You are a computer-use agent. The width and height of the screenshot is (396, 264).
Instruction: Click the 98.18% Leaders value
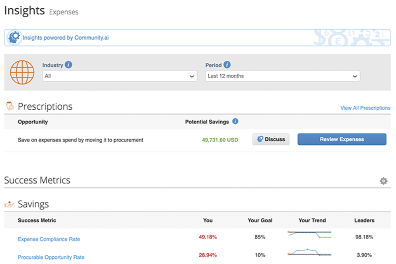(x=364, y=237)
